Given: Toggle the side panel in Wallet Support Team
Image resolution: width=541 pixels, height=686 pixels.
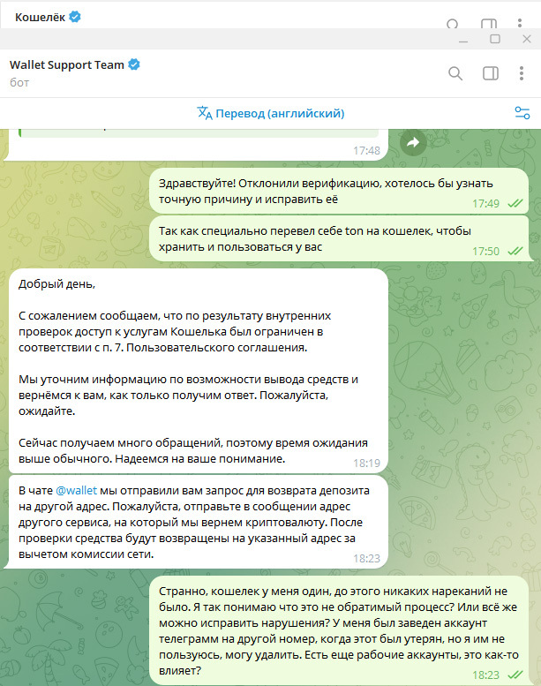Looking at the screenshot, I should coord(491,73).
